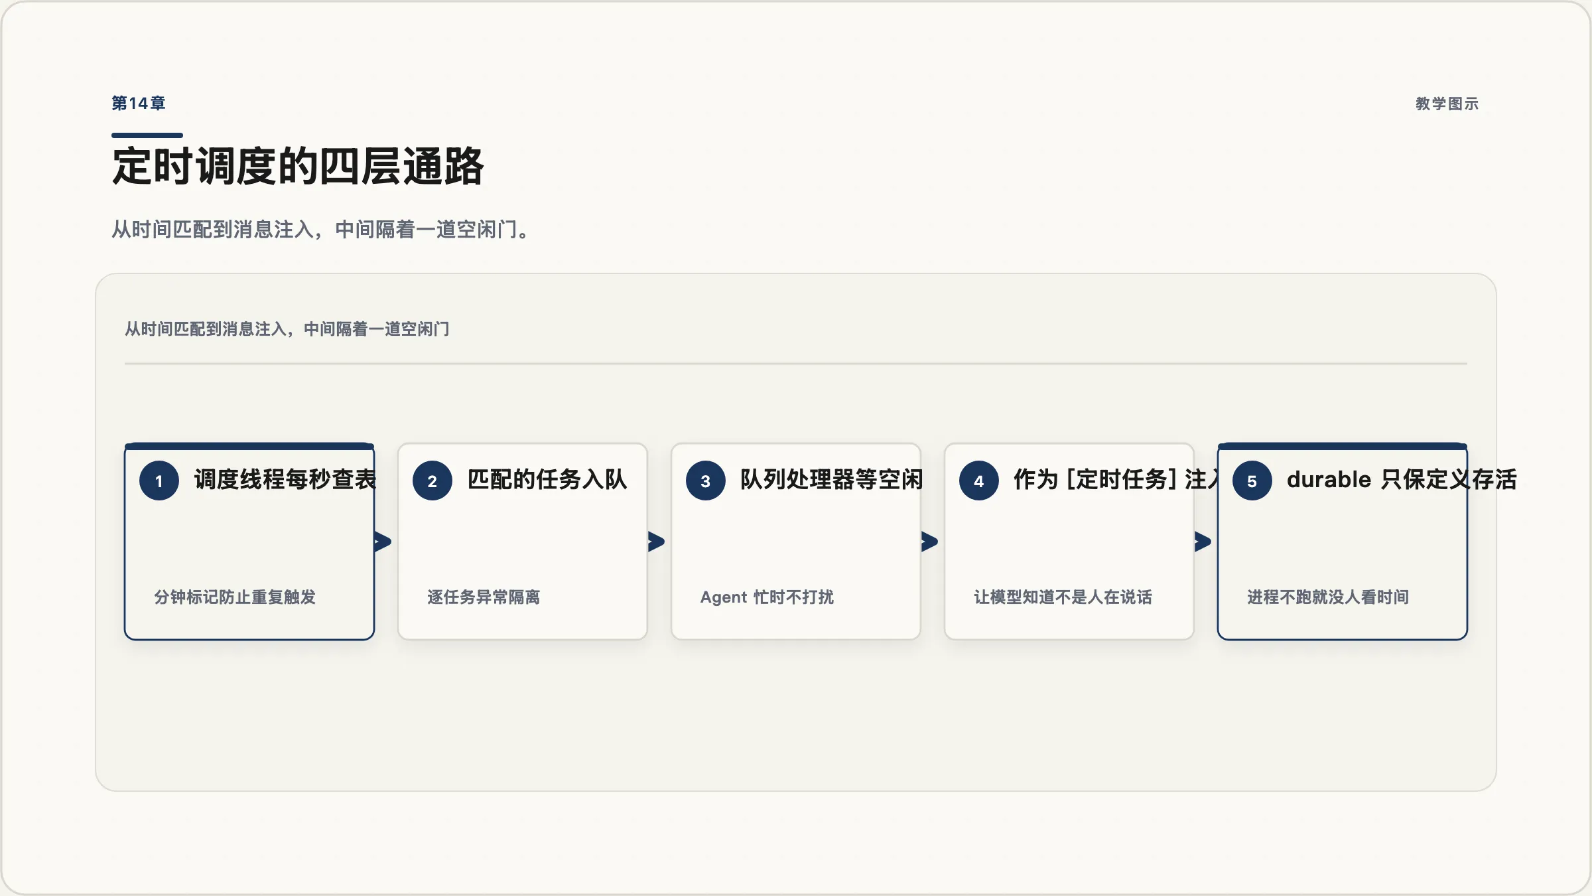Click the arrow between cards 3 and 4
This screenshot has height=896, width=1592.
coord(929,542)
